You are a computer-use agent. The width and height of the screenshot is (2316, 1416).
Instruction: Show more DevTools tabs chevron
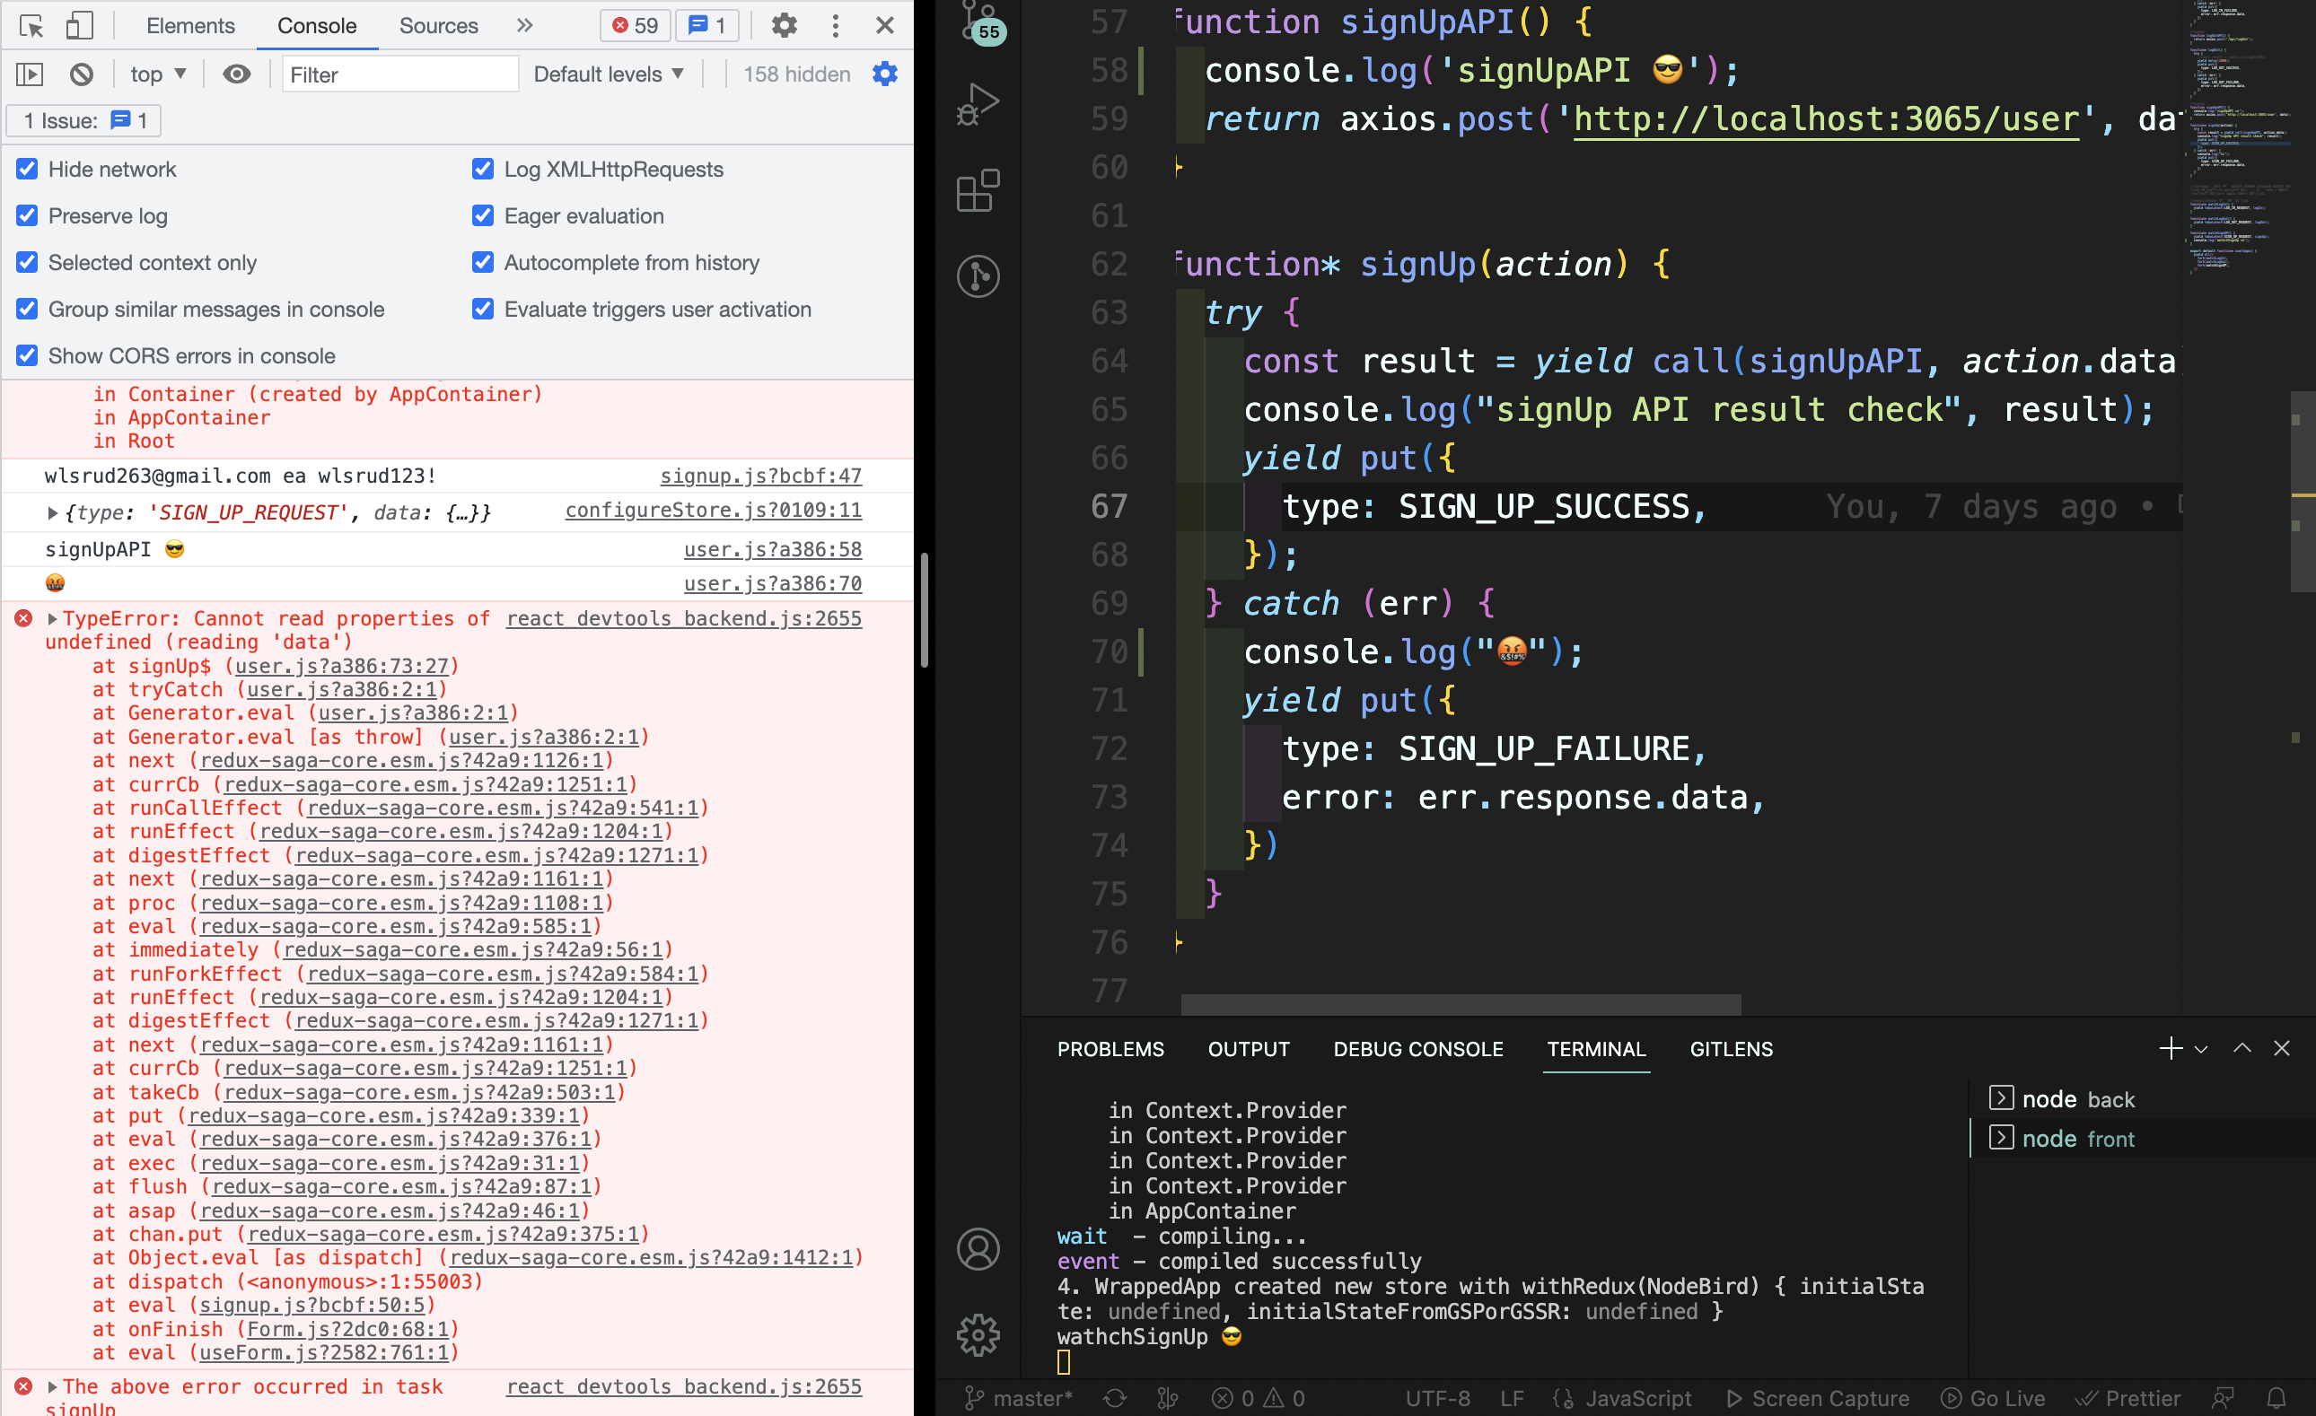click(524, 25)
